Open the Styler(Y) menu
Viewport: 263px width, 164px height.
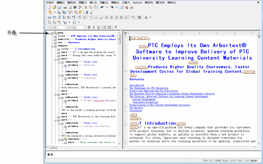(137, 2)
